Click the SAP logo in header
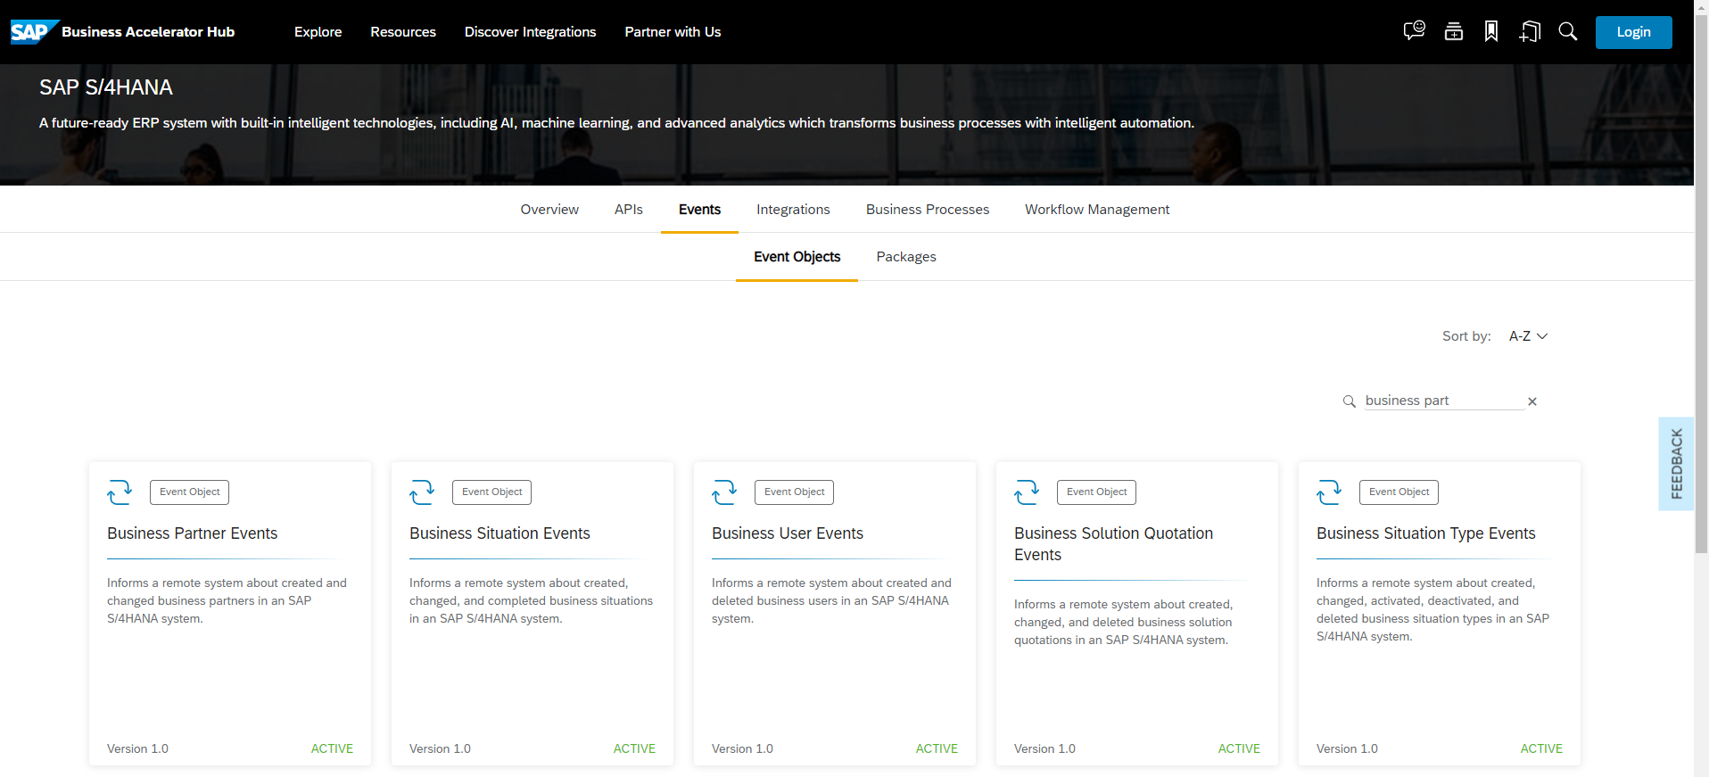The image size is (1709, 777). [34, 32]
